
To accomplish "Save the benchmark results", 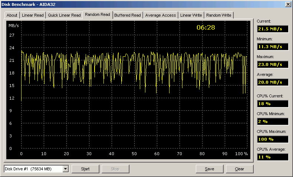I will pos(209,169).
